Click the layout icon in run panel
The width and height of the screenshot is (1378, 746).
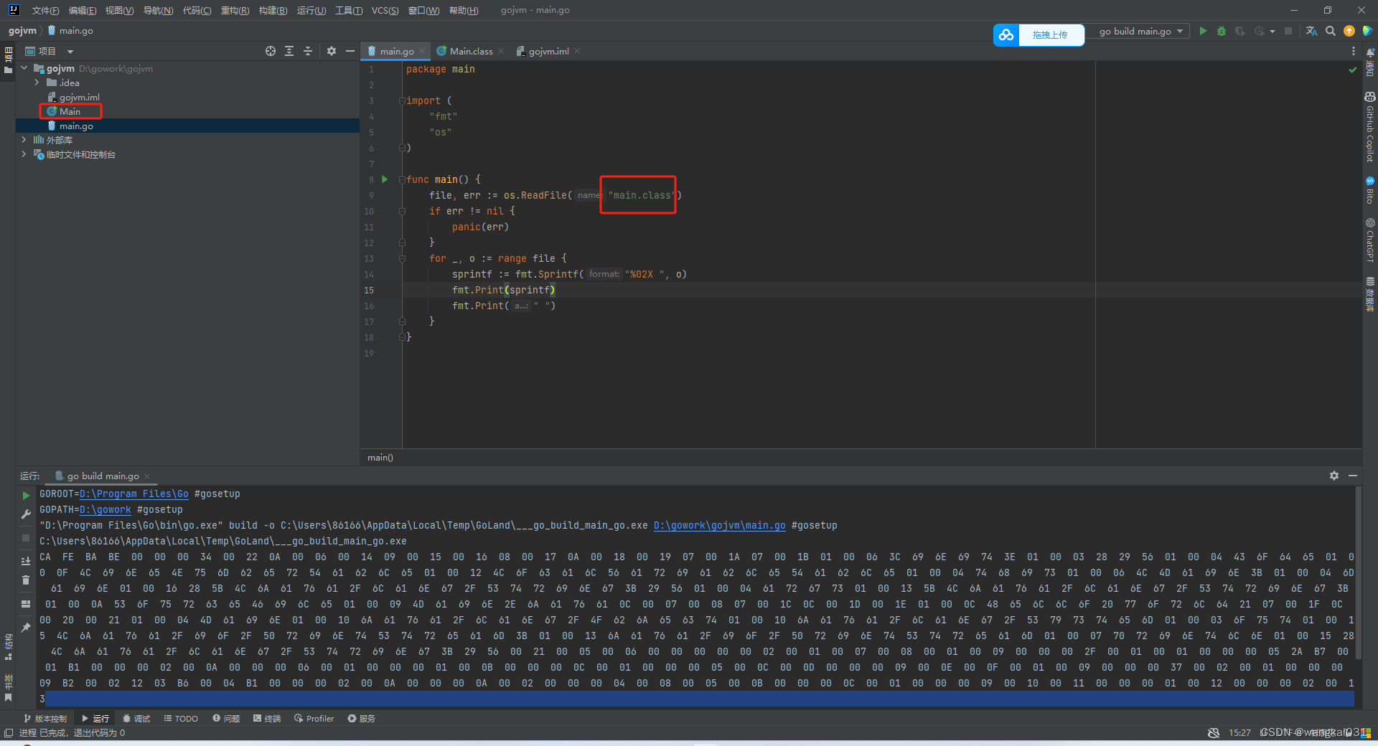click(x=26, y=604)
